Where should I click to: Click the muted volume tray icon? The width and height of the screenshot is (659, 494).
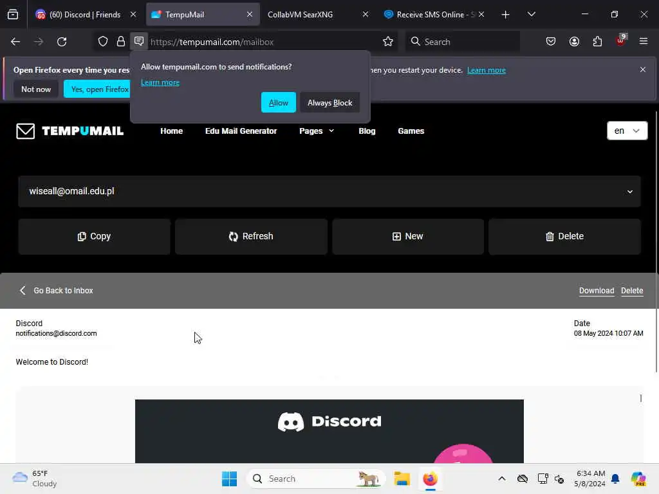tap(559, 479)
